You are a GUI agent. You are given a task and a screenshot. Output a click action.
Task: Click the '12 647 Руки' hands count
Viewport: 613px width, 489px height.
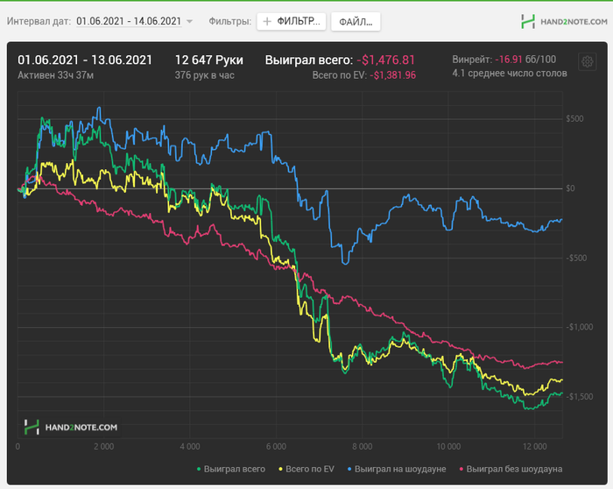(x=208, y=60)
